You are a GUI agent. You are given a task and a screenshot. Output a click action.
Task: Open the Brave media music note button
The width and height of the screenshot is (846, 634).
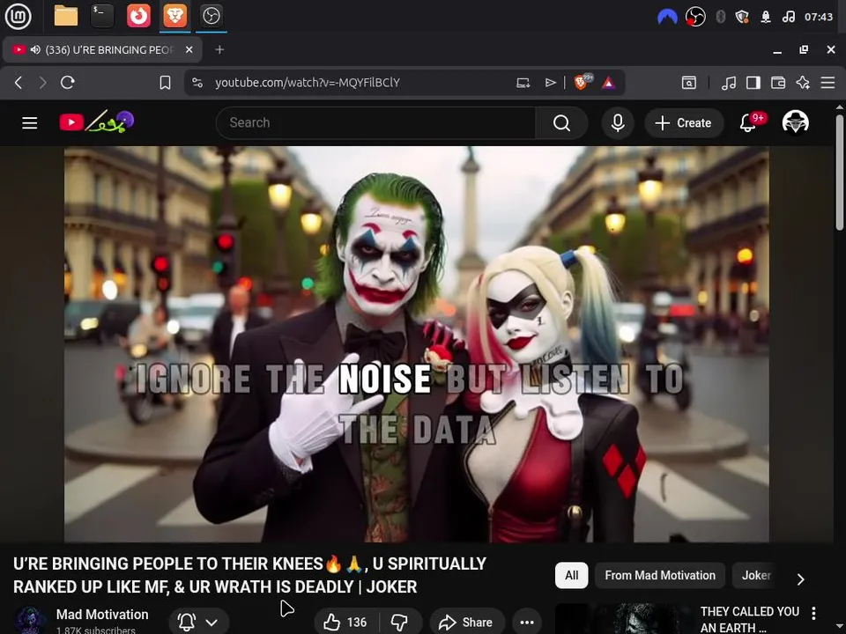[729, 83]
